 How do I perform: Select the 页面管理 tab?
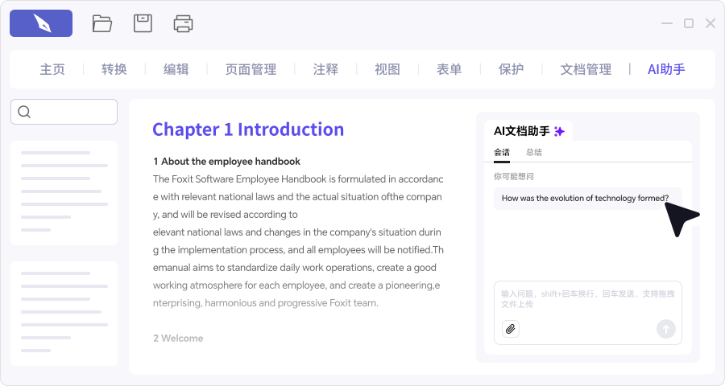[x=251, y=69]
